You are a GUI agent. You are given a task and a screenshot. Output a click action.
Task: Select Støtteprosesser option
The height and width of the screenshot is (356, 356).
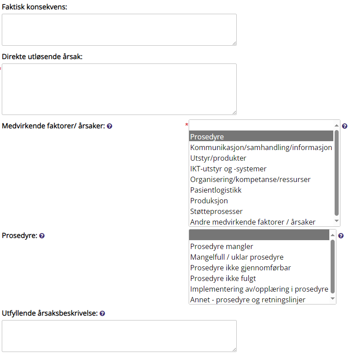pyautogui.click(x=216, y=211)
